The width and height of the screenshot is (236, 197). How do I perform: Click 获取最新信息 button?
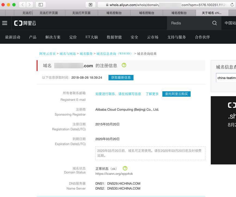pyautogui.click(x=121, y=78)
